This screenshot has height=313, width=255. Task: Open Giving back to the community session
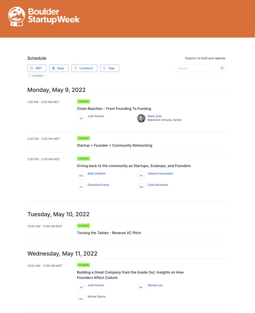pos(134,166)
